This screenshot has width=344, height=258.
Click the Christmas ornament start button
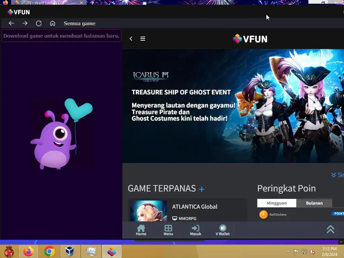click(9, 251)
